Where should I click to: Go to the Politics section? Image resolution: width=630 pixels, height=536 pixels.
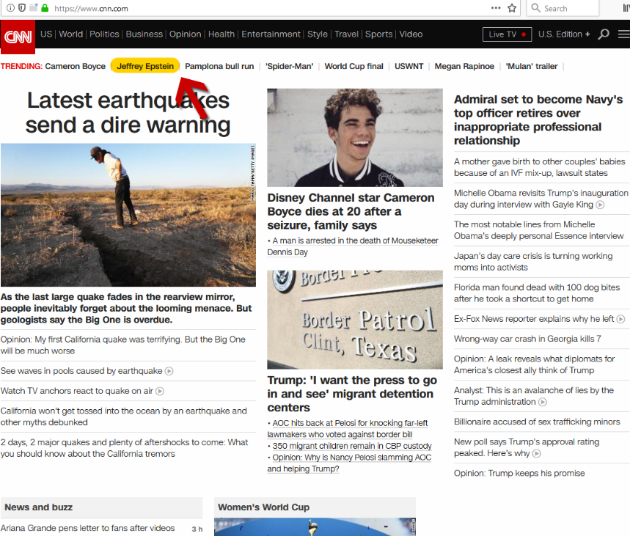coord(104,34)
